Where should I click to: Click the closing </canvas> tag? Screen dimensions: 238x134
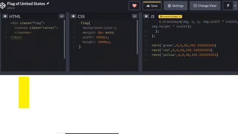[x=23, y=32]
